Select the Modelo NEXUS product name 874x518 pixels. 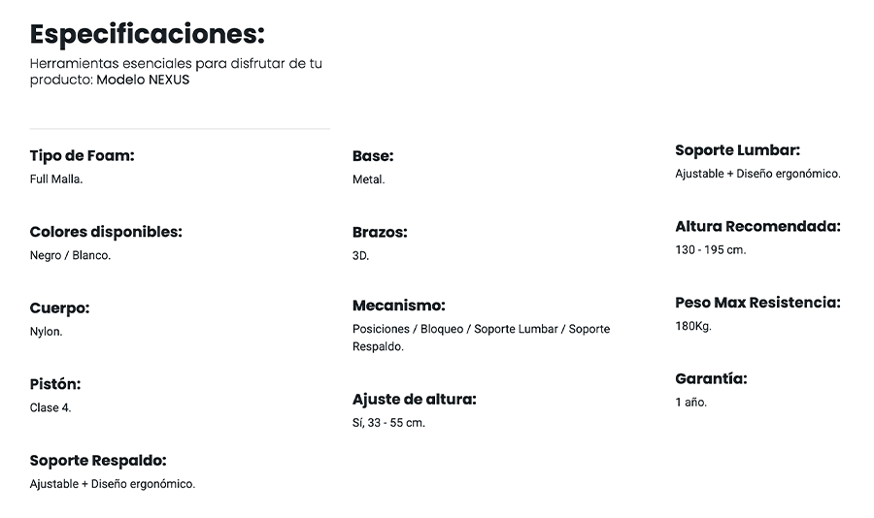point(143,81)
